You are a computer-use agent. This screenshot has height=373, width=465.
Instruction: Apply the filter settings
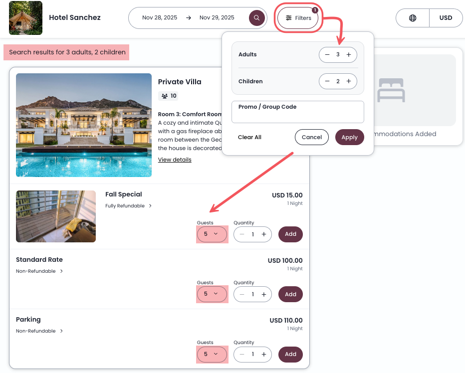[x=349, y=137]
